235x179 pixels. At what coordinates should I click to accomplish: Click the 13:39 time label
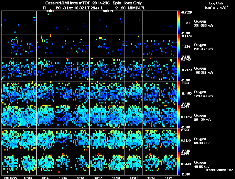pos(46,178)
